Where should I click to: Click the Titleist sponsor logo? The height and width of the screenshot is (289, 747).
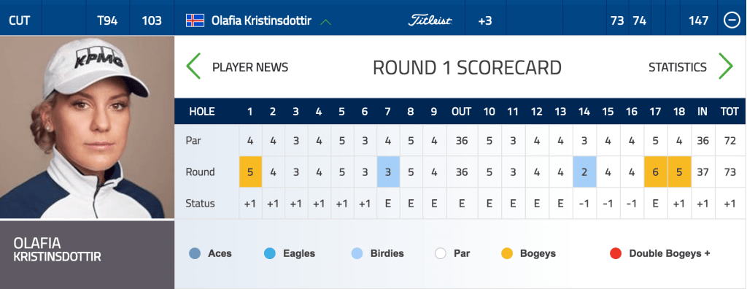(x=430, y=20)
